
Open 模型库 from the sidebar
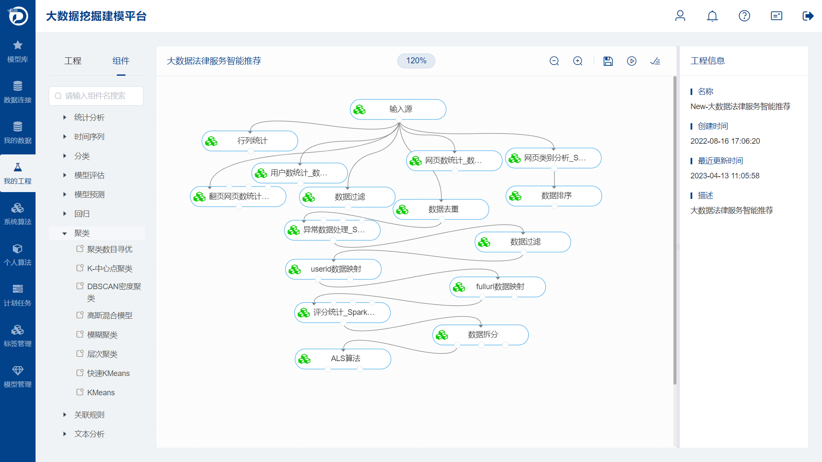(x=18, y=51)
